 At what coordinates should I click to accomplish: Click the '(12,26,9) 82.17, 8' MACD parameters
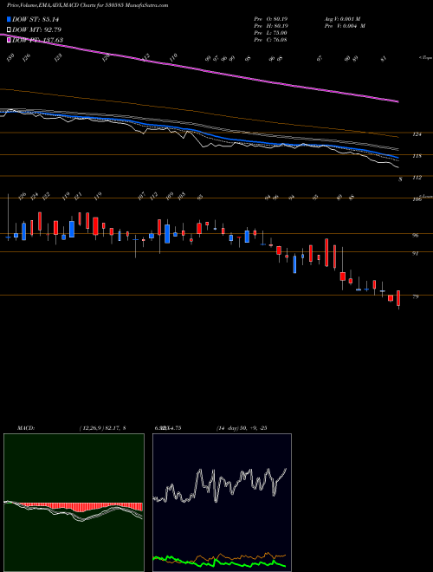[x=102, y=428]
